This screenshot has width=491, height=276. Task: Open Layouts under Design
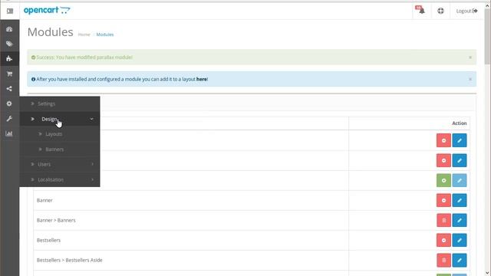[x=54, y=134]
